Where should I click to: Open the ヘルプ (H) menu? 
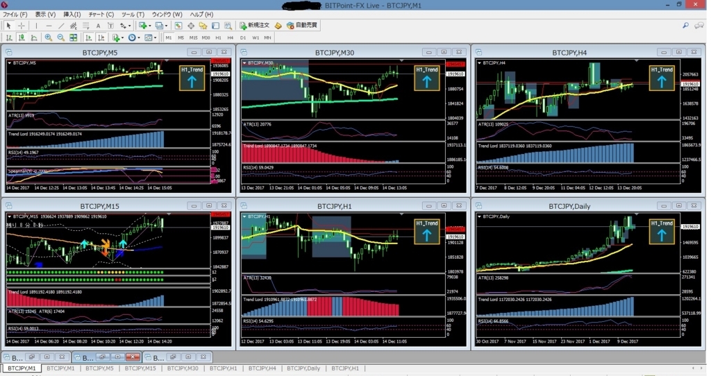point(202,14)
